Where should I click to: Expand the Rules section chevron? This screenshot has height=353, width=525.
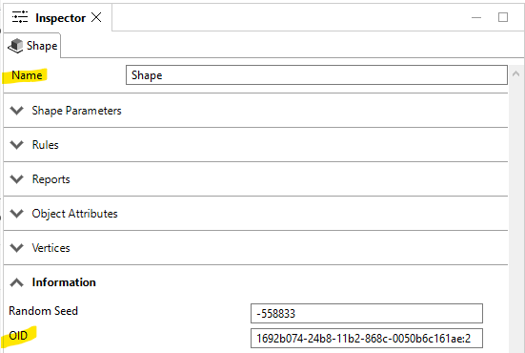coord(16,144)
